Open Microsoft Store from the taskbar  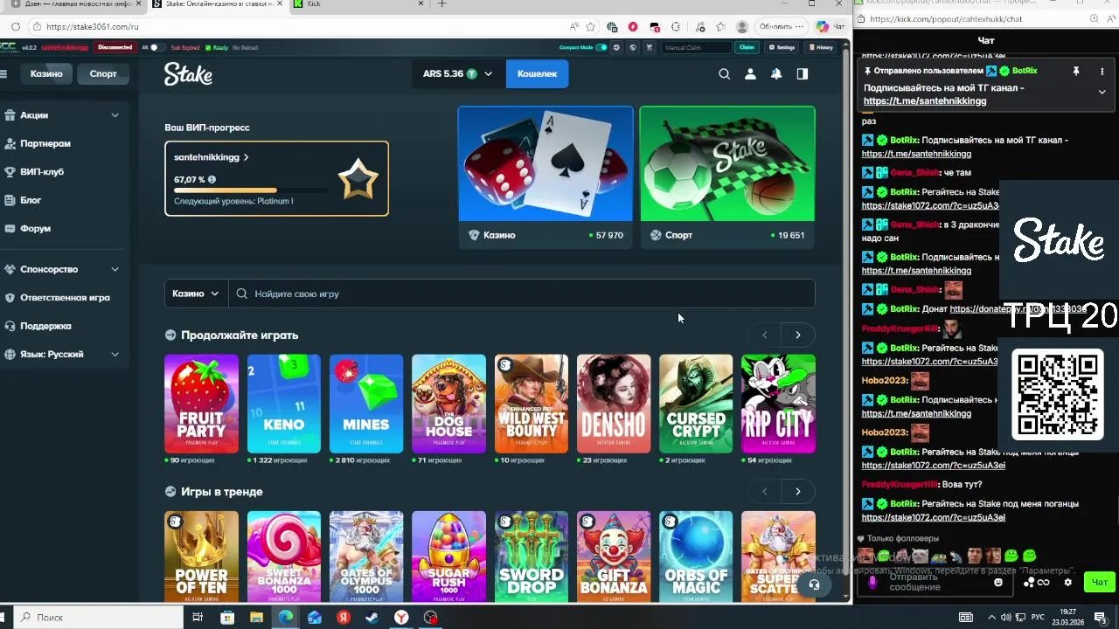pyautogui.click(x=227, y=618)
